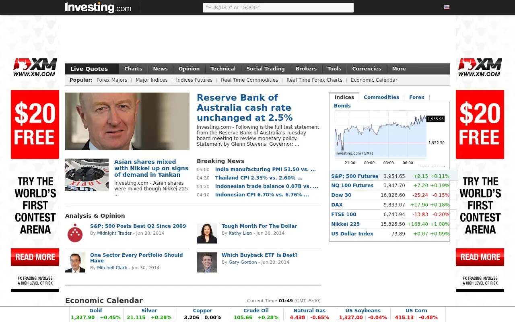Screen dimensions: 515x322
Task: Open the US Dollar Index quote
Action: [352, 234]
